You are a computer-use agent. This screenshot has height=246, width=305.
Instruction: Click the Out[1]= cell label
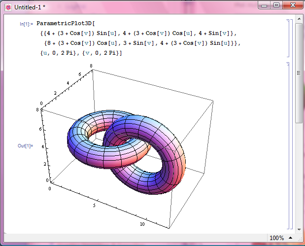(25, 145)
